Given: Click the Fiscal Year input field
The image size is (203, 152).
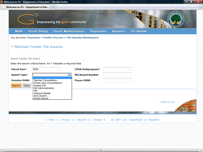Looking at the screenshot, I should [x=46, y=69].
